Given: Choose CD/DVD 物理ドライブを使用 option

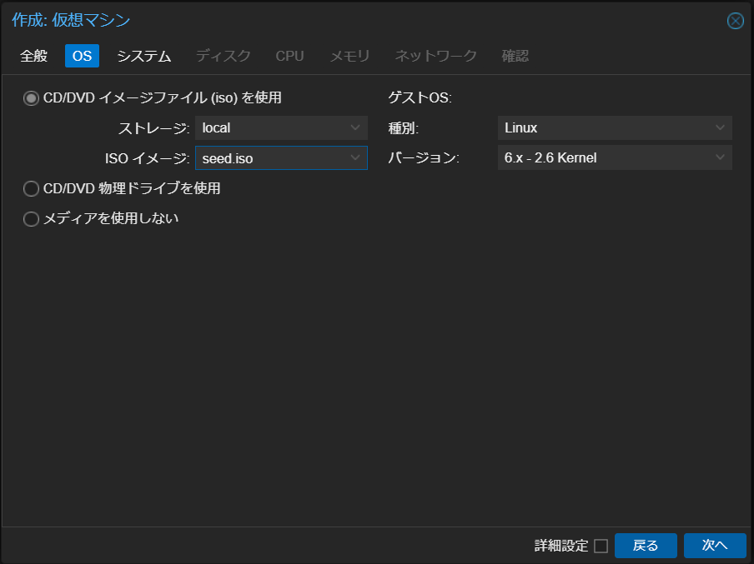Looking at the screenshot, I should tap(31, 189).
